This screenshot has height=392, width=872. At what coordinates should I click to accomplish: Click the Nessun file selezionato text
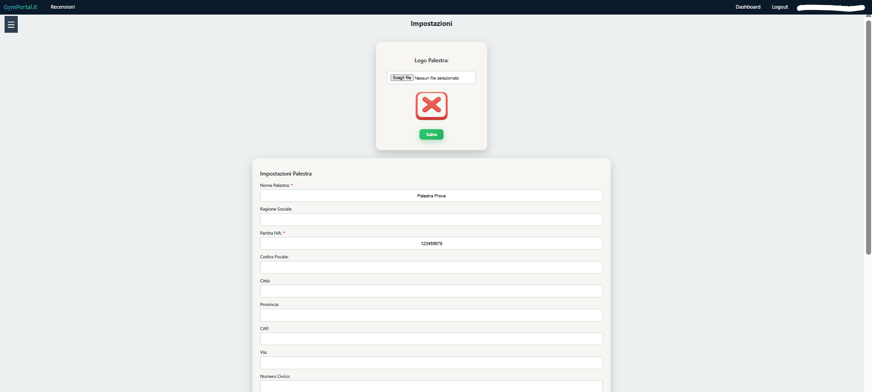pyautogui.click(x=437, y=78)
